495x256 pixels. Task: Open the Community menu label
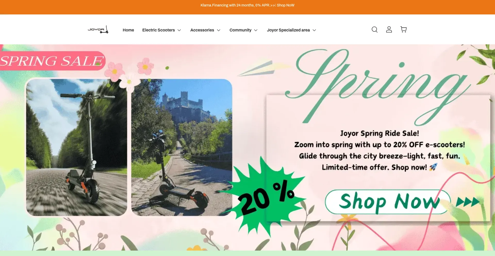(241, 30)
